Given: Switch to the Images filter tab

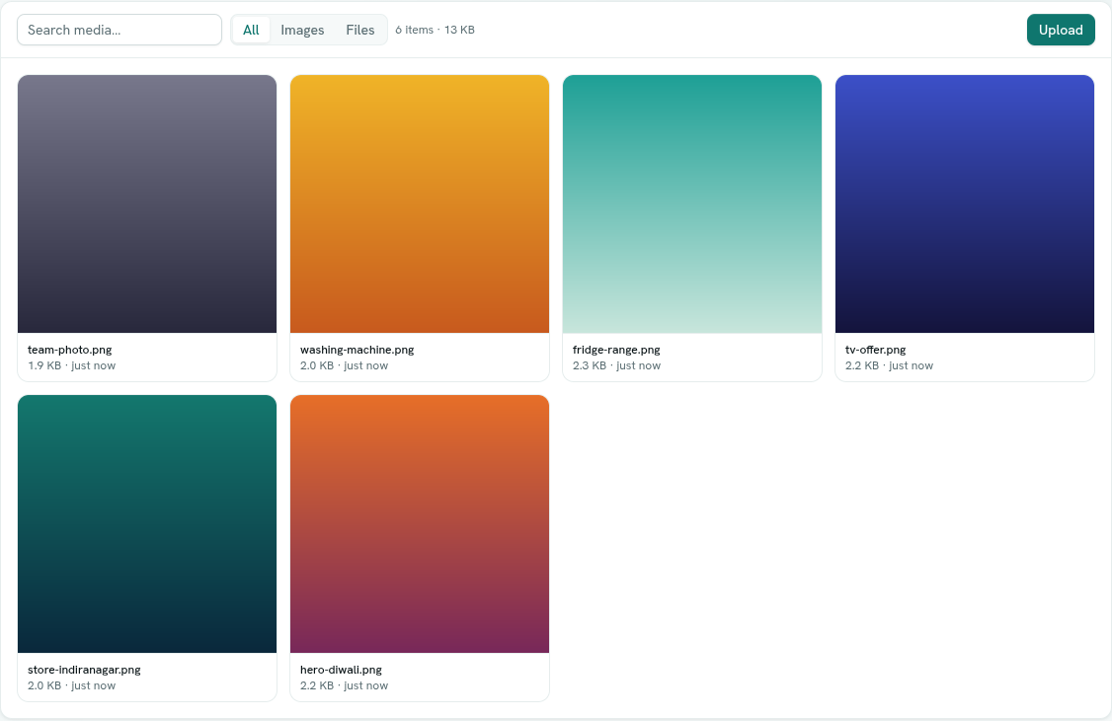Looking at the screenshot, I should tap(302, 30).
